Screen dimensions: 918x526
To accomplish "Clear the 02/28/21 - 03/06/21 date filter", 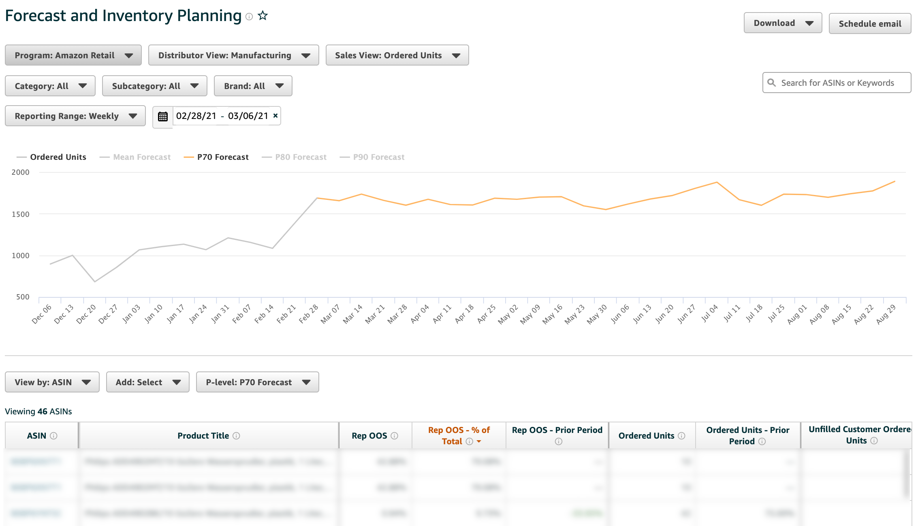I will pos(275,115).
